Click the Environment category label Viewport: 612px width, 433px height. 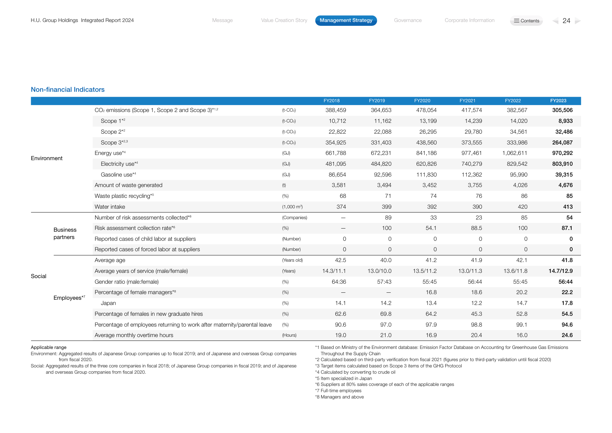[47, 158]
